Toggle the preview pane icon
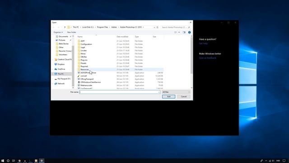The image size is (289, 163). 184,32
